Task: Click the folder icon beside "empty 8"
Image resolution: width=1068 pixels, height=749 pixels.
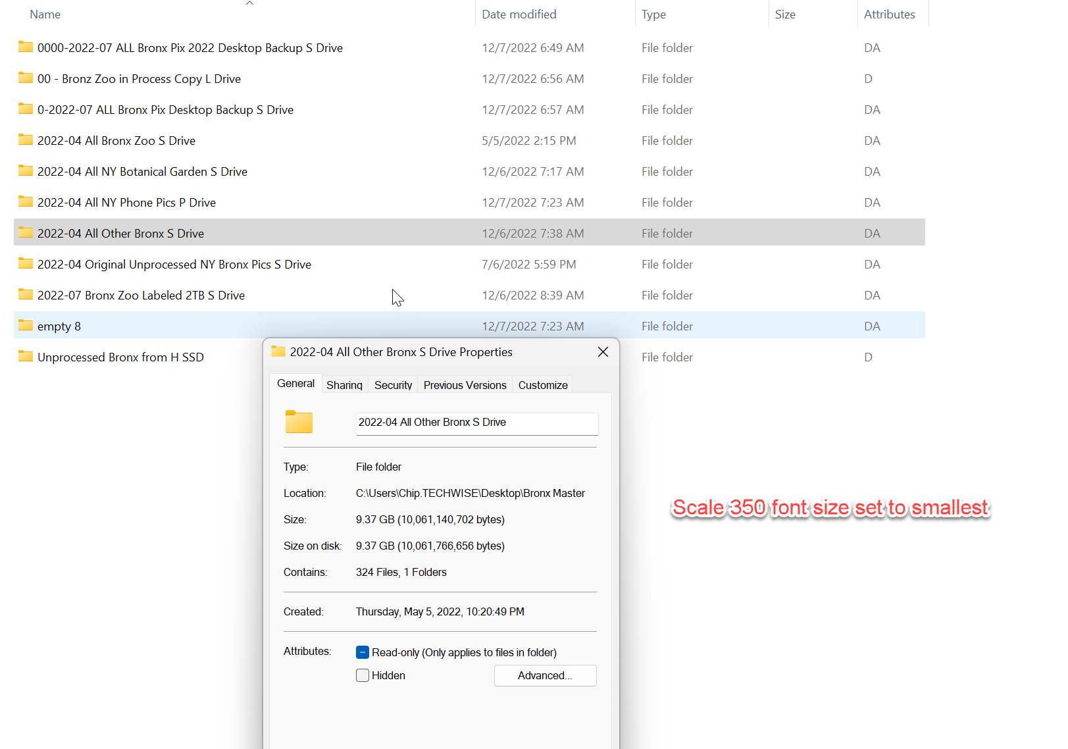Action: pyautogui.click(x=26, y=325)
